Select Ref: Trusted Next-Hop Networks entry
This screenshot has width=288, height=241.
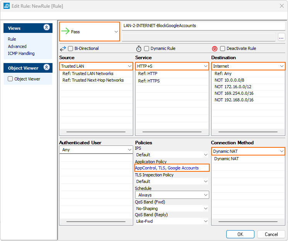click(x=96, y=80)
